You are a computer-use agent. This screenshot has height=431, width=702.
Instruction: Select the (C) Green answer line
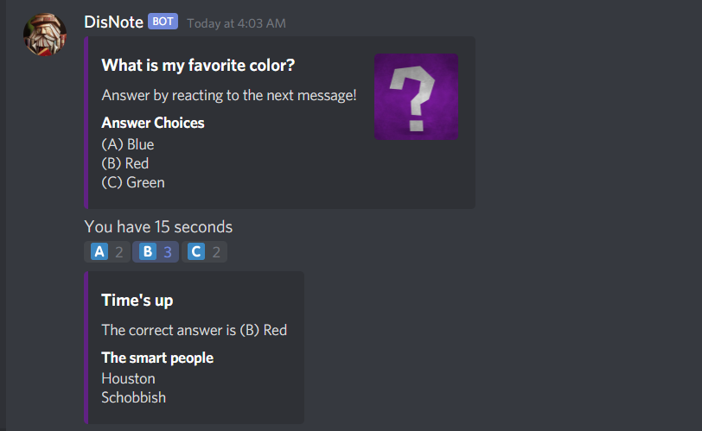[x=133, y=182]
